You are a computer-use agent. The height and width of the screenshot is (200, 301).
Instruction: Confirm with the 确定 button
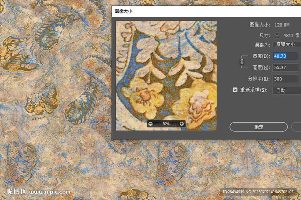pos(259,127)
